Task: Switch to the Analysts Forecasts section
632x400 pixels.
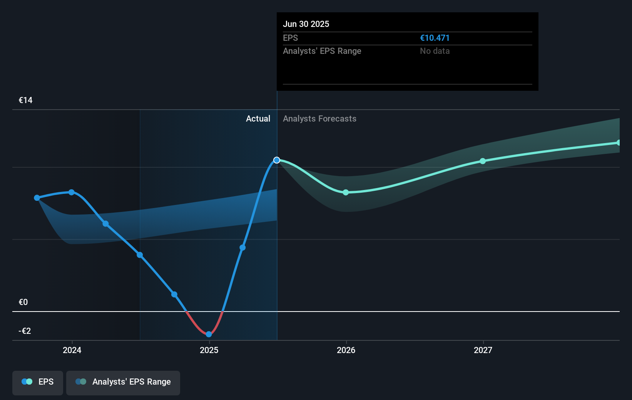Action: pos(319,118)
